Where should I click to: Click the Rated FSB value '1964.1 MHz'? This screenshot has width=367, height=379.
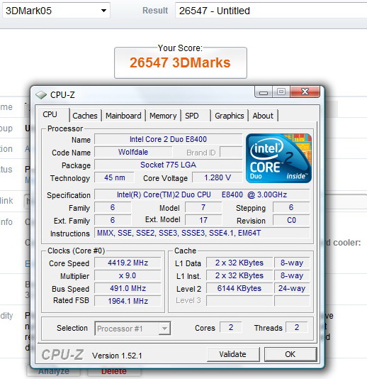point(128,301)
